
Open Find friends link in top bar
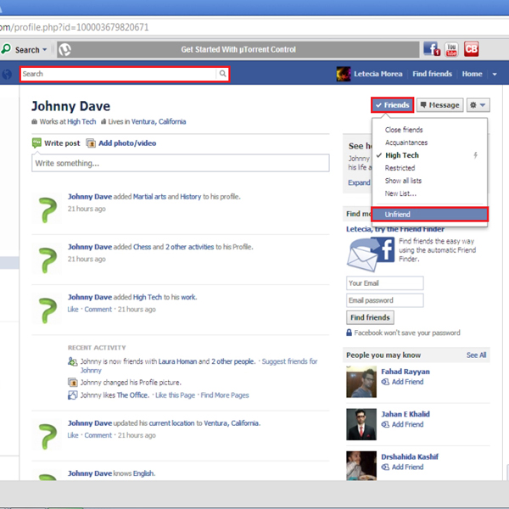432,74
